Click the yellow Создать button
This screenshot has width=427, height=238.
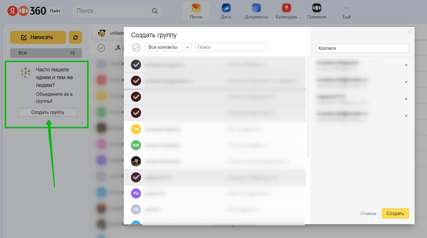pyautogui.click(x=395, y=213)
